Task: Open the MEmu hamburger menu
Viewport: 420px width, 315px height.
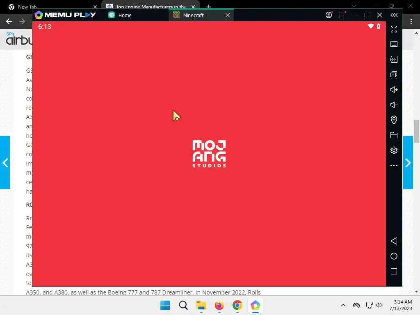Action: click(342, 15)
